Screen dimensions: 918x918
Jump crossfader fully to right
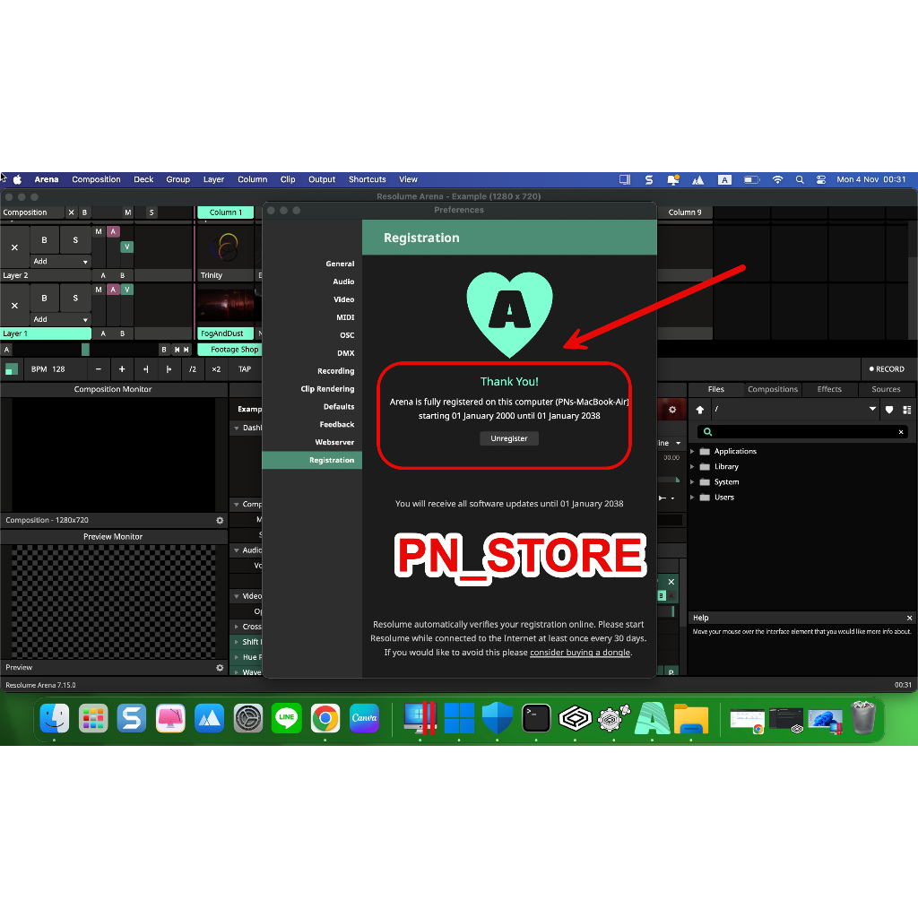click(186, 350)
